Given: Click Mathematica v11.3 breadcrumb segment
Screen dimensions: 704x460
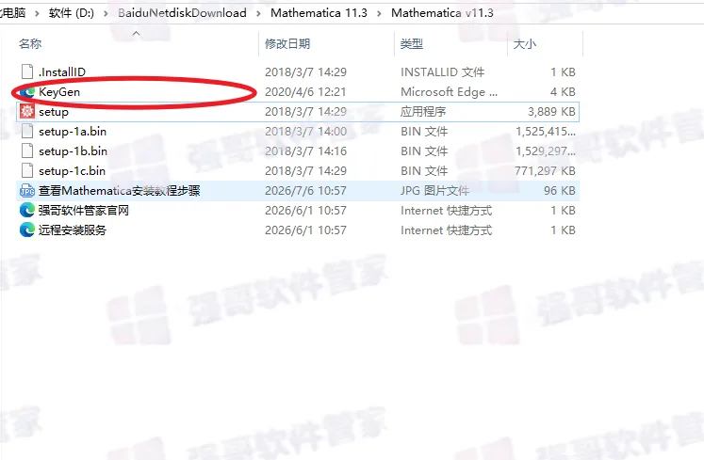Looking at the screenshot, I should click(x=442, y=13).
